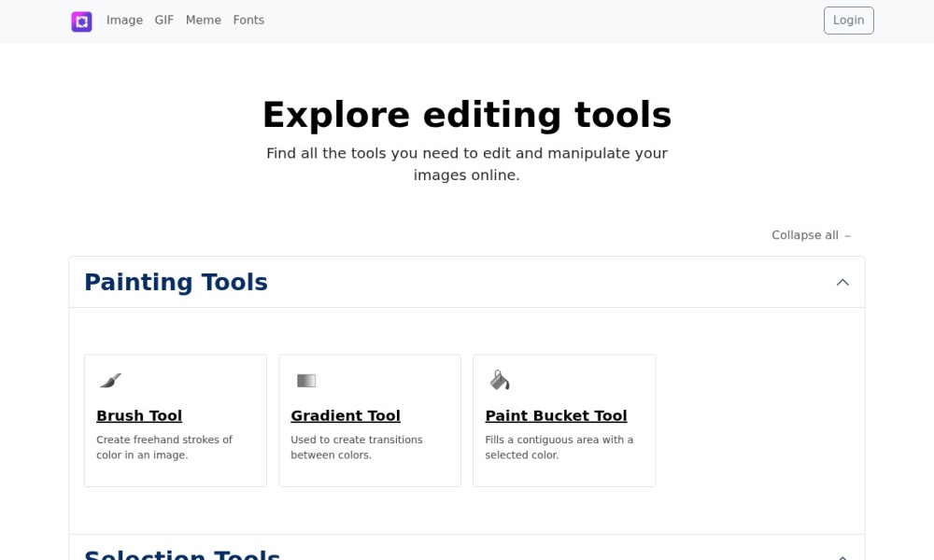Viewport: 934px width, 560px height.
Task: Collapse Painting Tools using its chevron arrow
Action: (x=842, y=282)
